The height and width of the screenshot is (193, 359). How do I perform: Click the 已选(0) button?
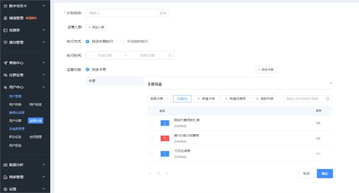[182, 98]
